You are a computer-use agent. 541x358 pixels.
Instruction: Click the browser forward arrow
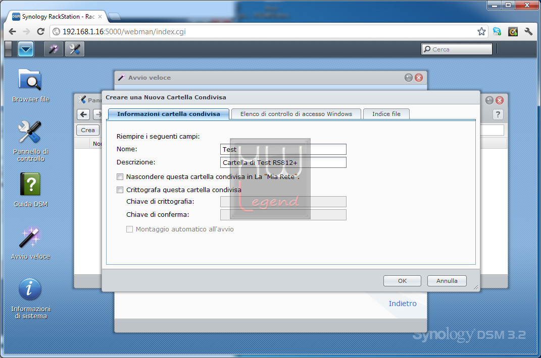coord(27,32)
